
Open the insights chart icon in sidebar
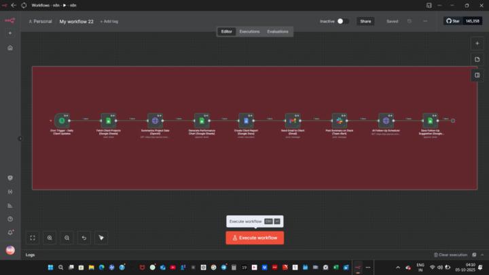[x=10, y=206]
